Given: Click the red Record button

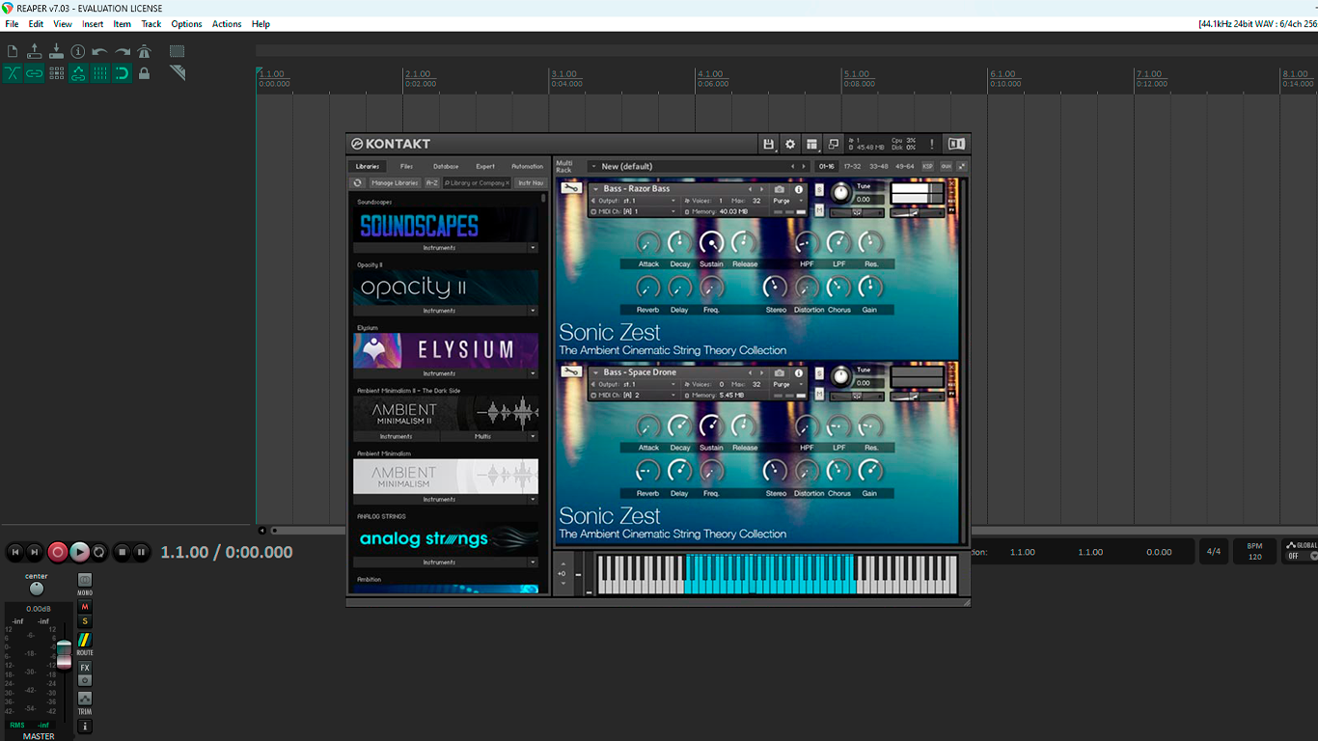Looking at the screenshot, I should click(x=58, y=552).
